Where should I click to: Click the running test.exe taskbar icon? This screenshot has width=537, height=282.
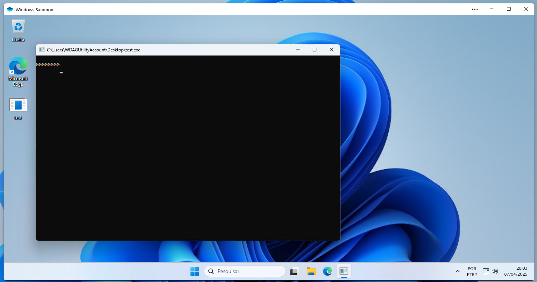(344, 271)
